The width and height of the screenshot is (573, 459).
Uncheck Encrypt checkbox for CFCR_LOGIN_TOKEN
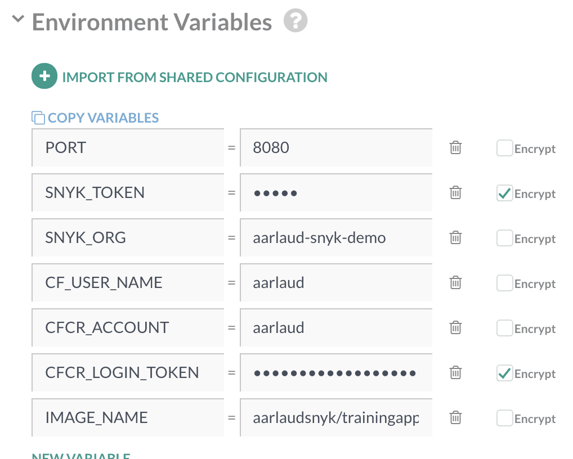click(504, 373)
